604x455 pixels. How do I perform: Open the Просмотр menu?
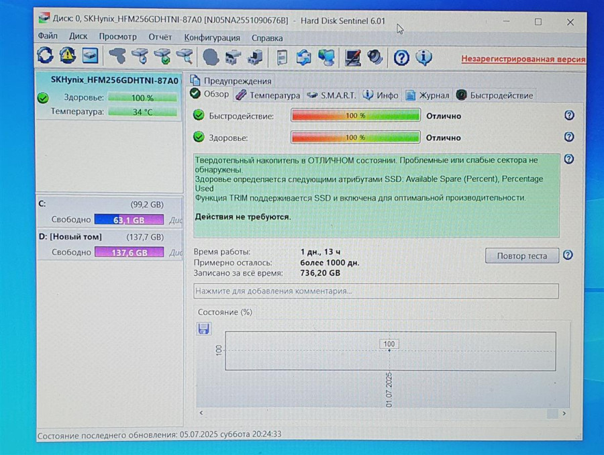(x=118, y=37)
